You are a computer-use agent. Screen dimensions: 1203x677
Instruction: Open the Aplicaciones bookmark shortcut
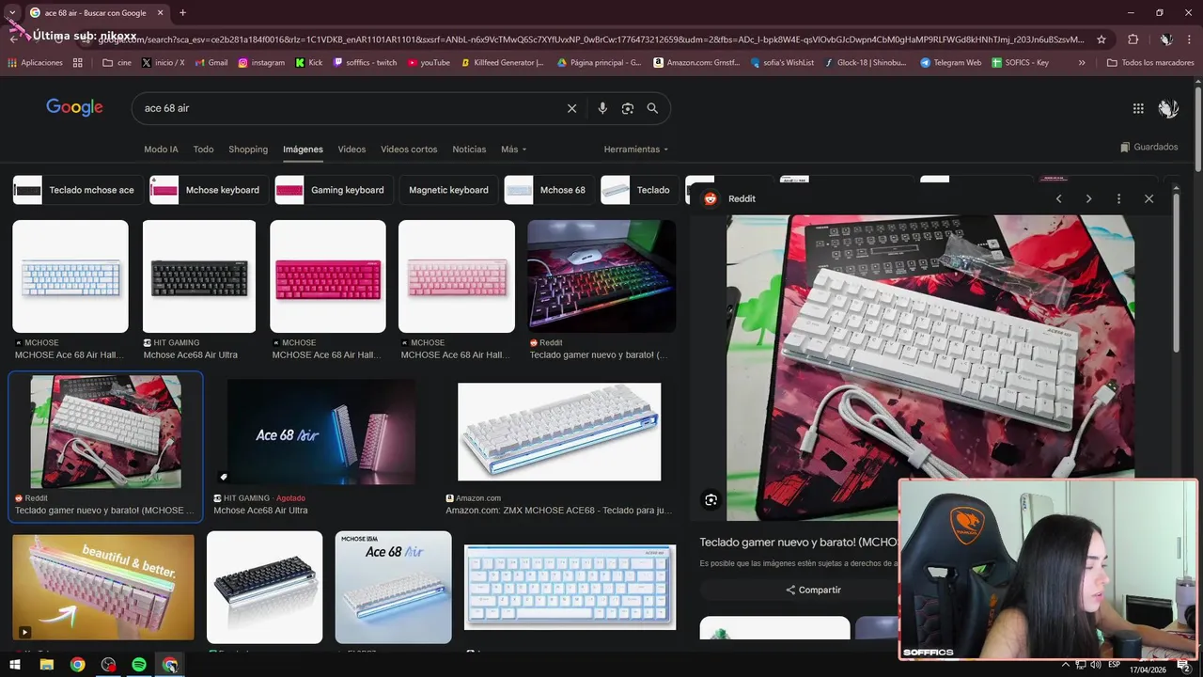35,63
